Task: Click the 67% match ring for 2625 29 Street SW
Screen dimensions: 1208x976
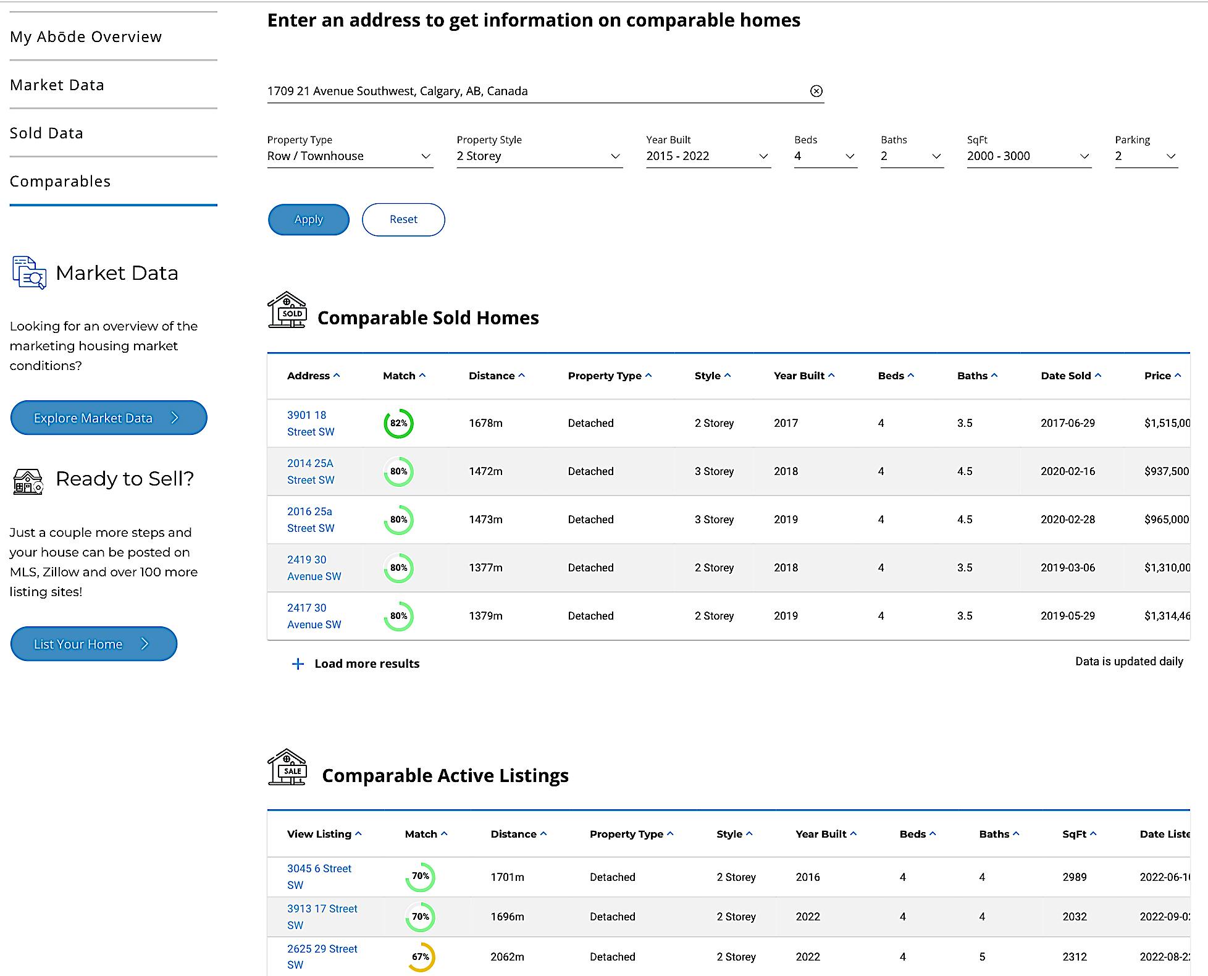Action: [422, 956]
